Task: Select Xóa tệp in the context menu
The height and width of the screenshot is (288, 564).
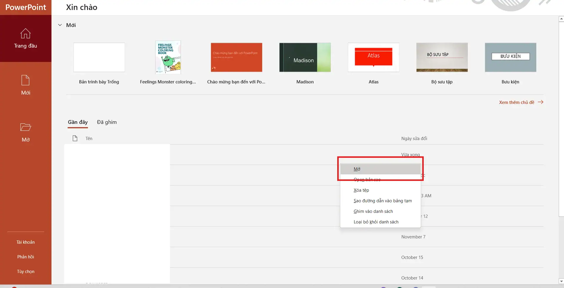Action: coord(361,190)
